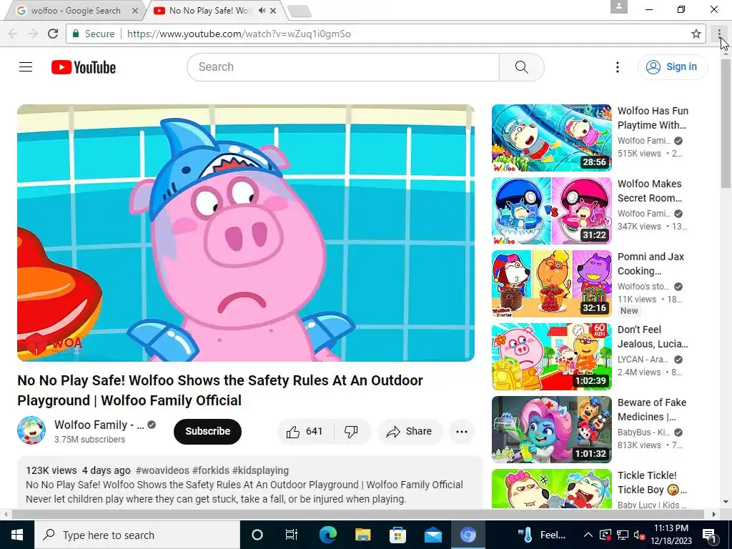Screen dimensions: 732x549
Task: Like the video with thumbs up
Action: (305, 431)
